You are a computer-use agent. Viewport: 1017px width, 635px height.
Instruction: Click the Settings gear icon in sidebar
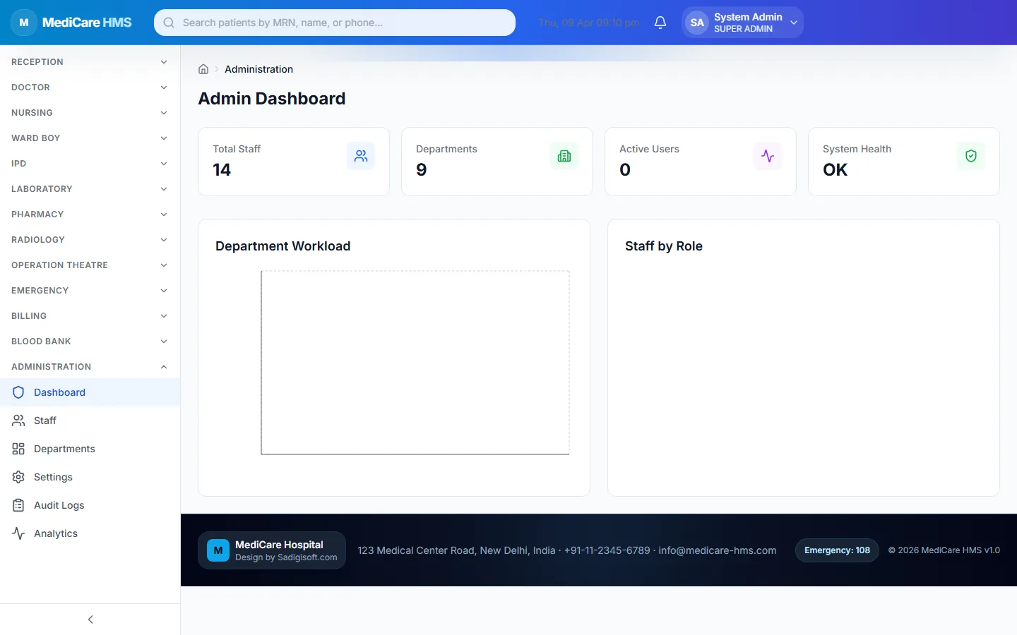[18, 477]
